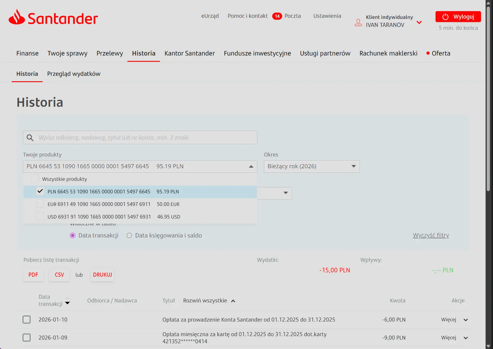Collapse all with Rozwiń wszystkie chevron
Viewport: 493px width, 349px height.
point(233,301)
